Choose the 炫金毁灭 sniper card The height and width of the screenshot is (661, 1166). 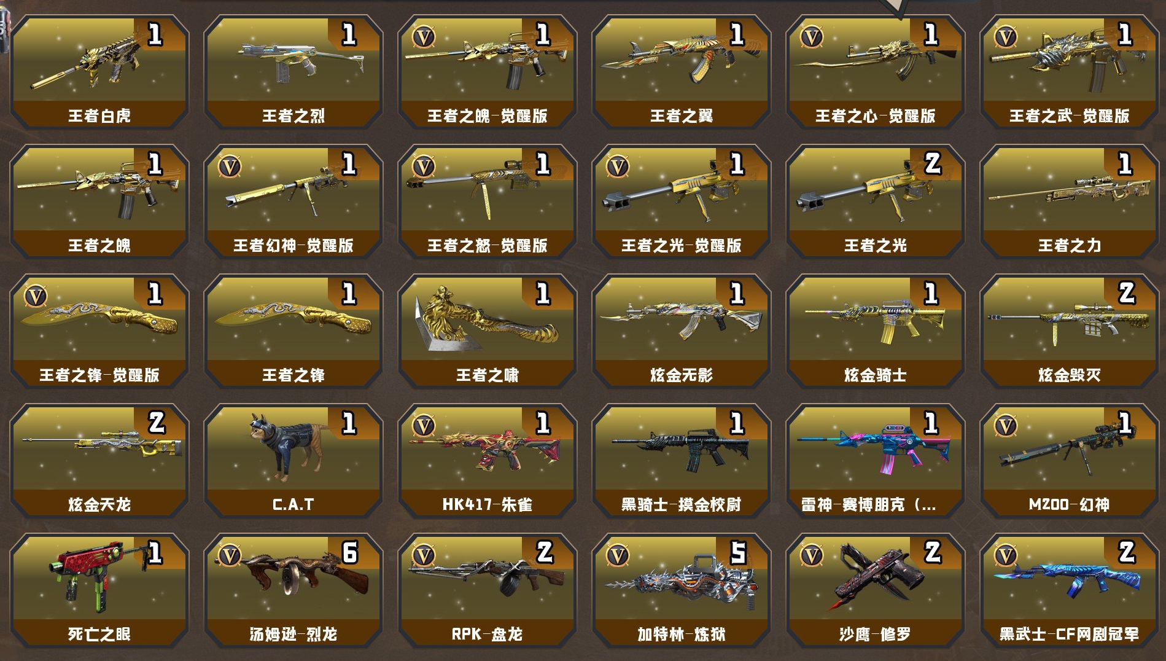[1070, 331]
